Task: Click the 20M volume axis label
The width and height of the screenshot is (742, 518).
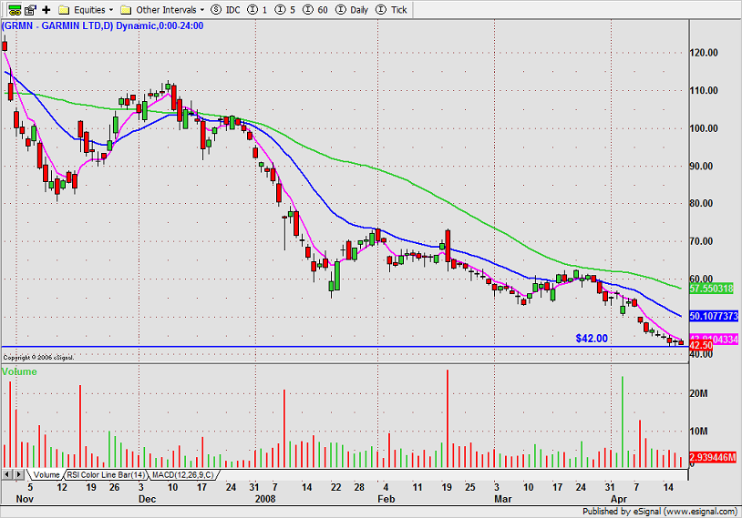Action: tap(698, 393)
